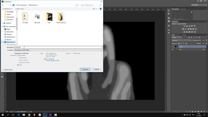Hide the background layer via its eye icon
This screenshot has height=117, width=208.
pos(173,49)
